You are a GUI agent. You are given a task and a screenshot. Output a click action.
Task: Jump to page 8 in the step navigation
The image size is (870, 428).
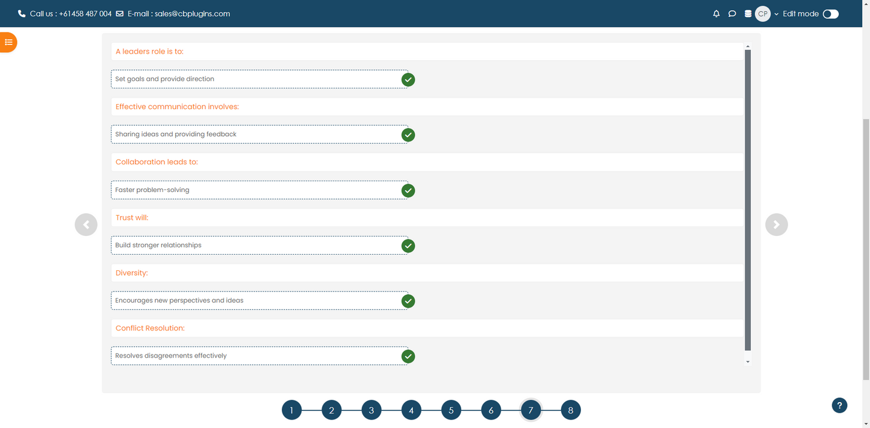[570, 411]
